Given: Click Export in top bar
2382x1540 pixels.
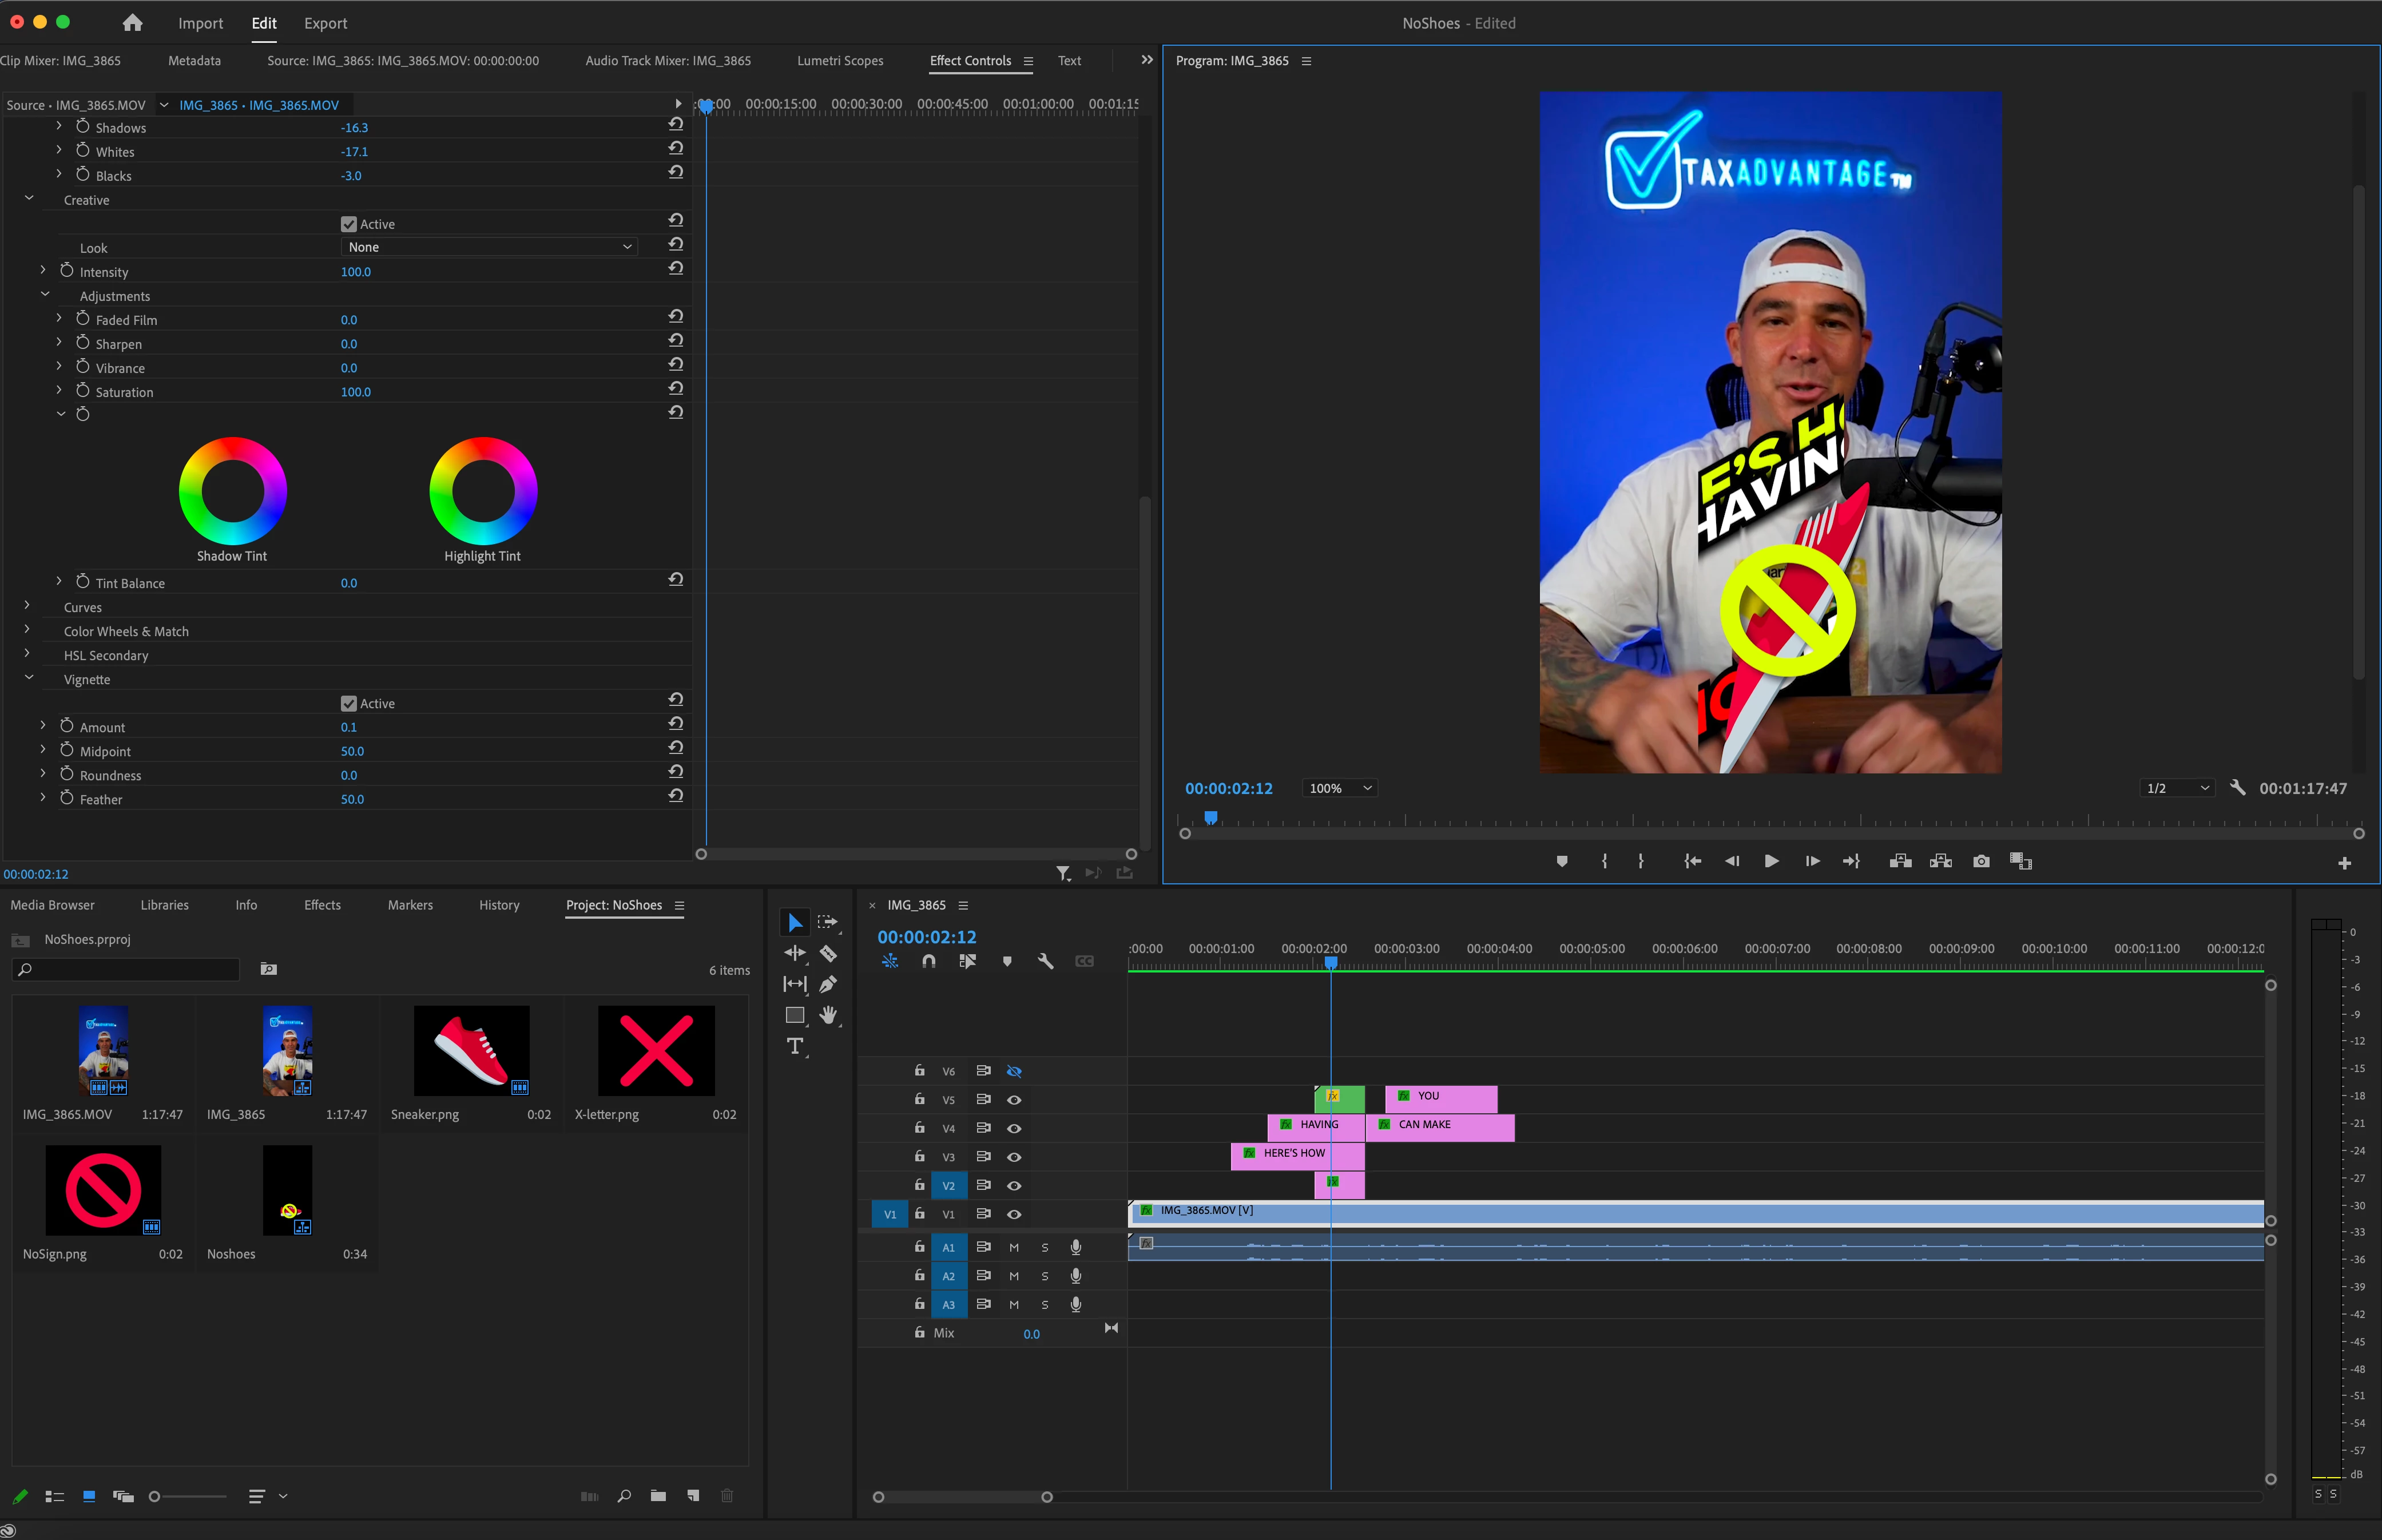Looking at the screenshot, I should coord(325,23).
